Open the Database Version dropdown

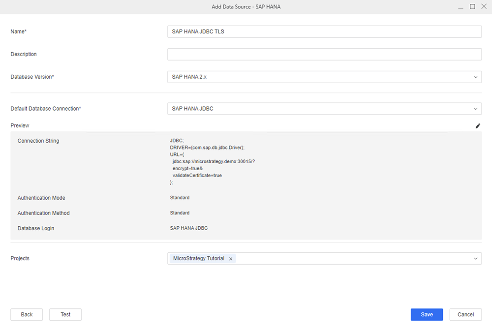click(324, 77)
